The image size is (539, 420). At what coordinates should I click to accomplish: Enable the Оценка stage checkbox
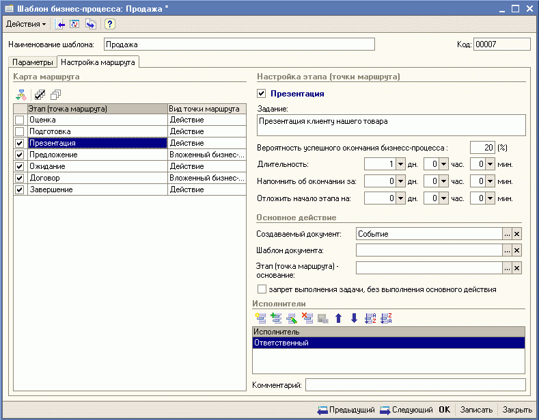20,120
